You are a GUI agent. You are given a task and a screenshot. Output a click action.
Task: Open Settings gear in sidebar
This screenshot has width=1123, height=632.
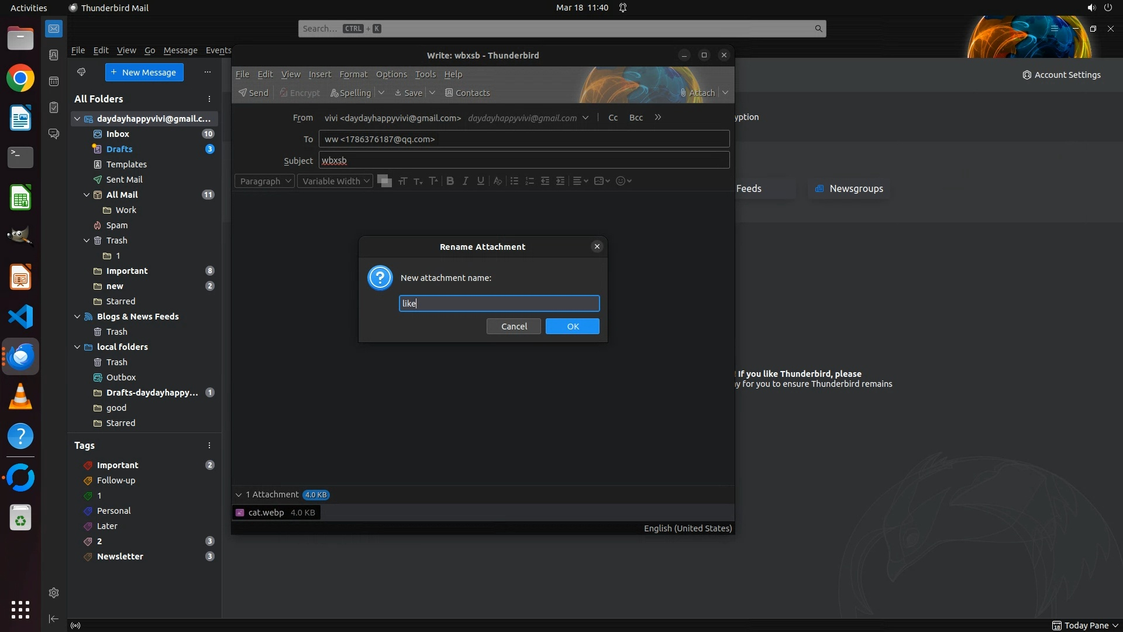54,593
